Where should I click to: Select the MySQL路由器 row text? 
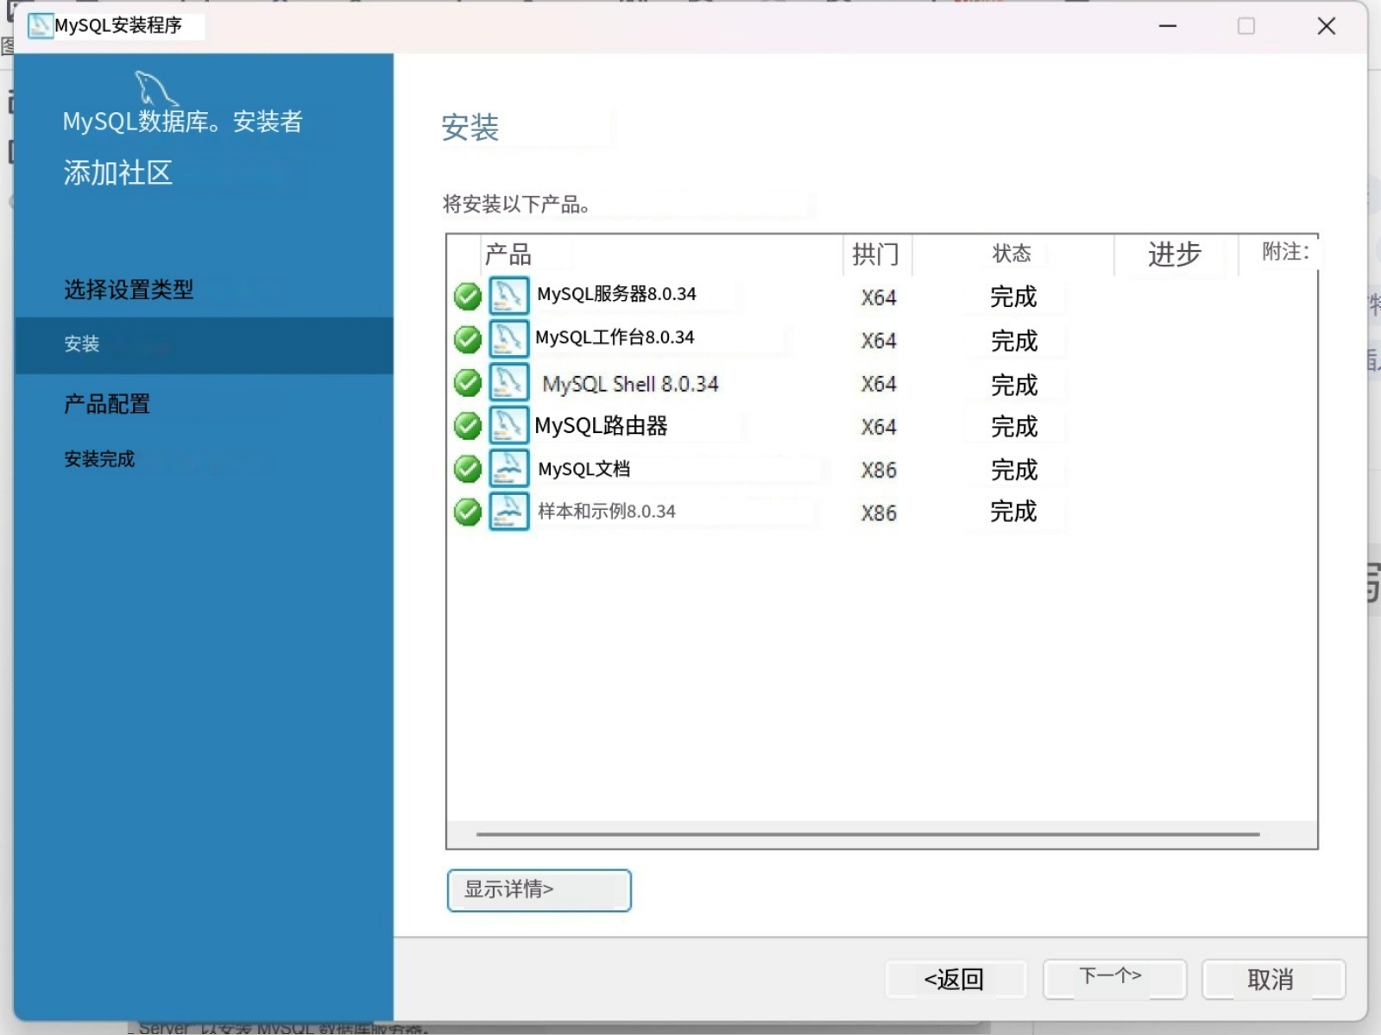tap(601, 426)
